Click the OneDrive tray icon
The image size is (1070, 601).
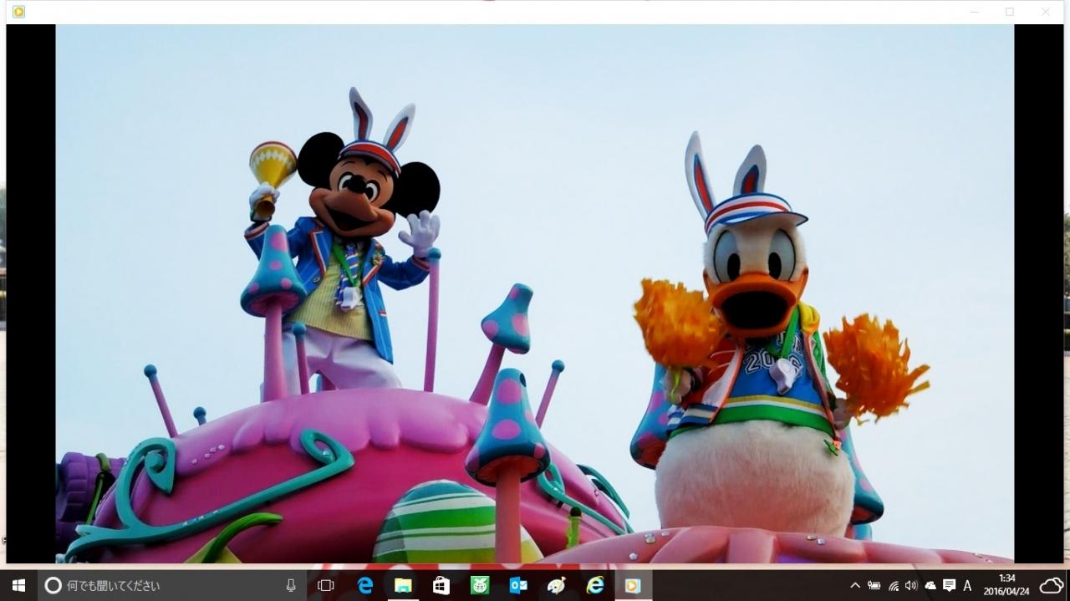pyautogui.click(x=930, y=586)
